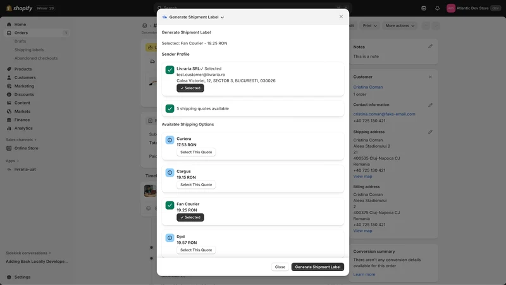The image size is (506, 285).
Task: Open the More actions dropdown
Action: pyautogui.click(x=400, y=25)
